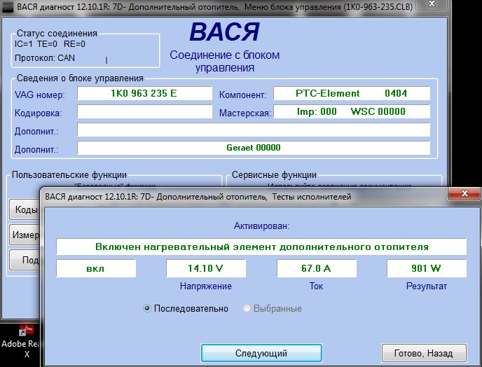This screenshot has height=367, width=482.
Task: Click the Результат label
Action: click(427, 286)
